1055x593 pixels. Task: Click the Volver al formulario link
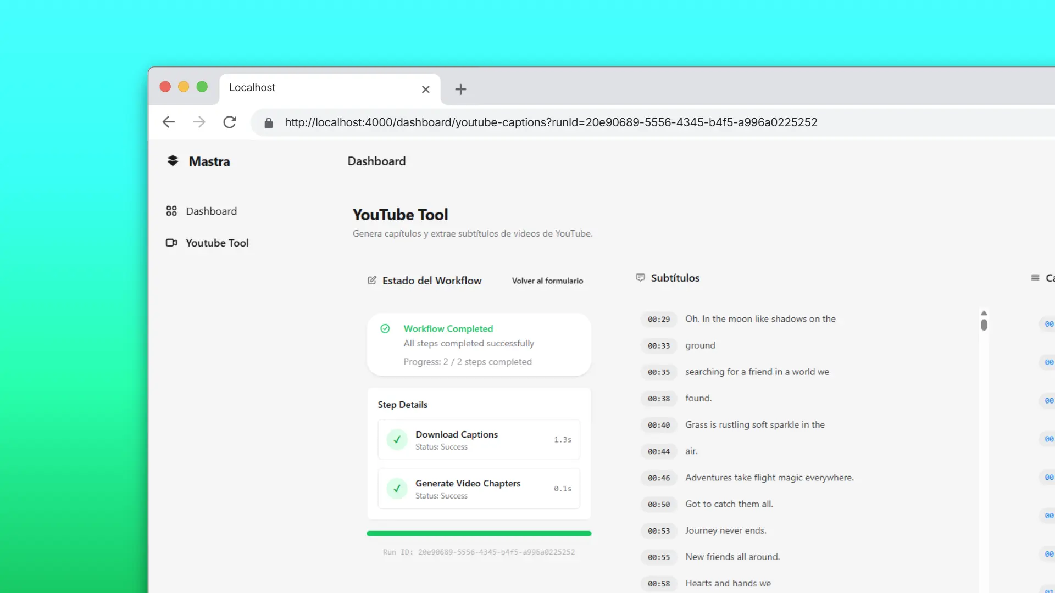(547, 281)
